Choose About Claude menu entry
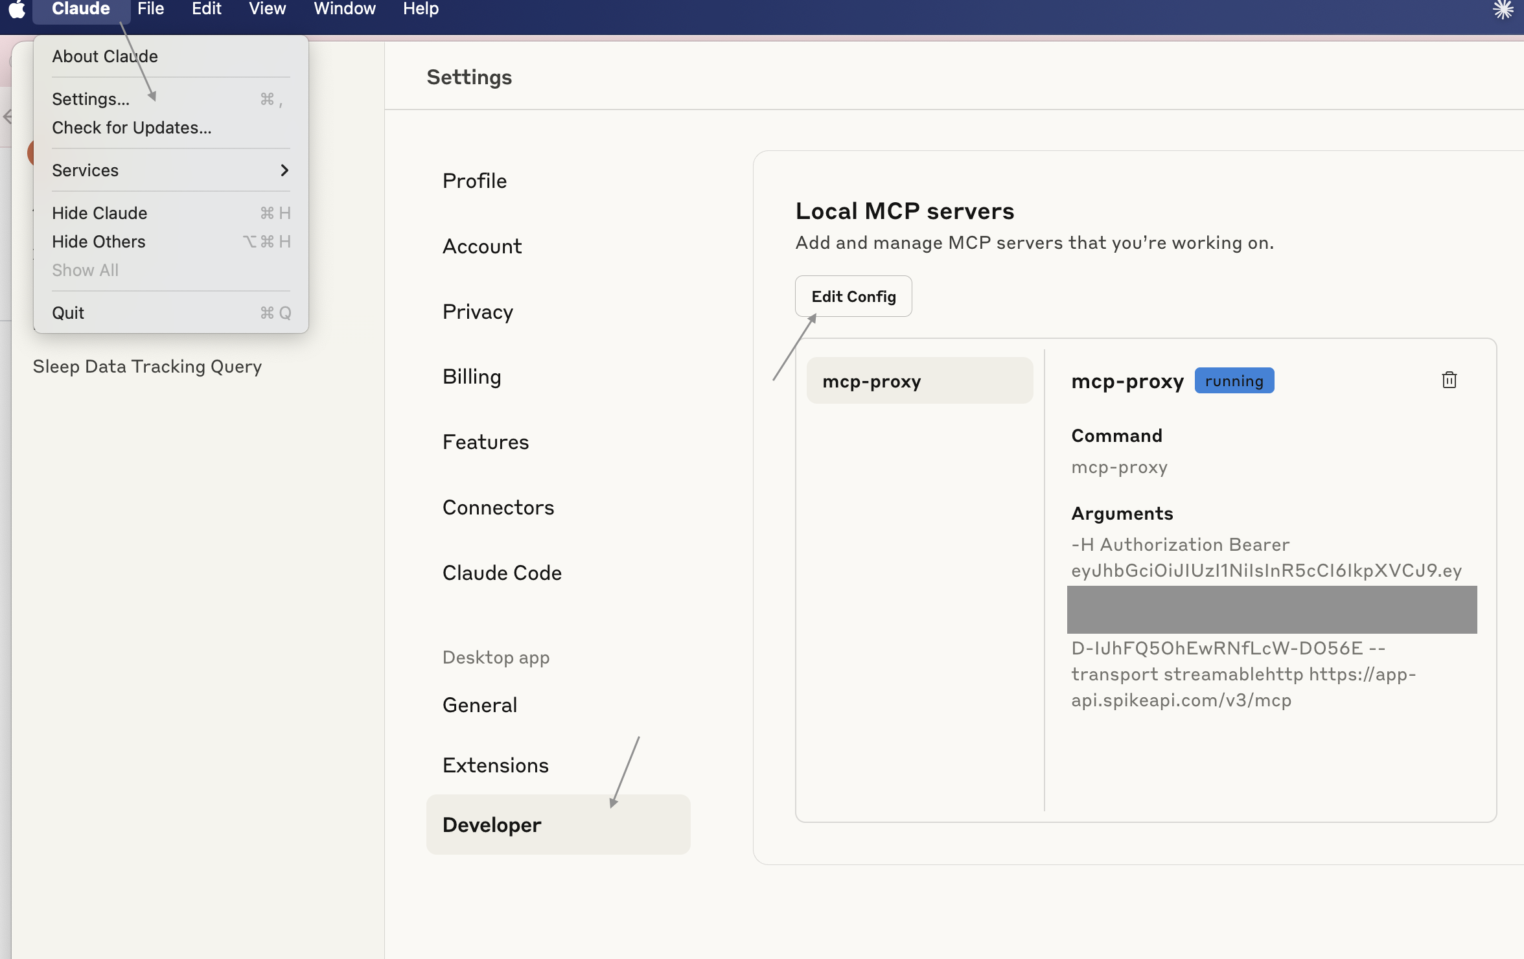This screenshot has height=959, width=1524. [171, 56]
